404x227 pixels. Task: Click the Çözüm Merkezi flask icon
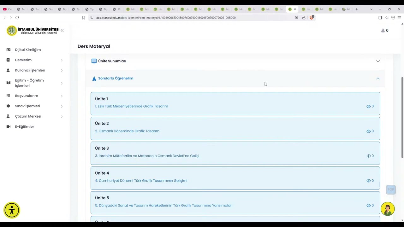[x=9, y=116]
